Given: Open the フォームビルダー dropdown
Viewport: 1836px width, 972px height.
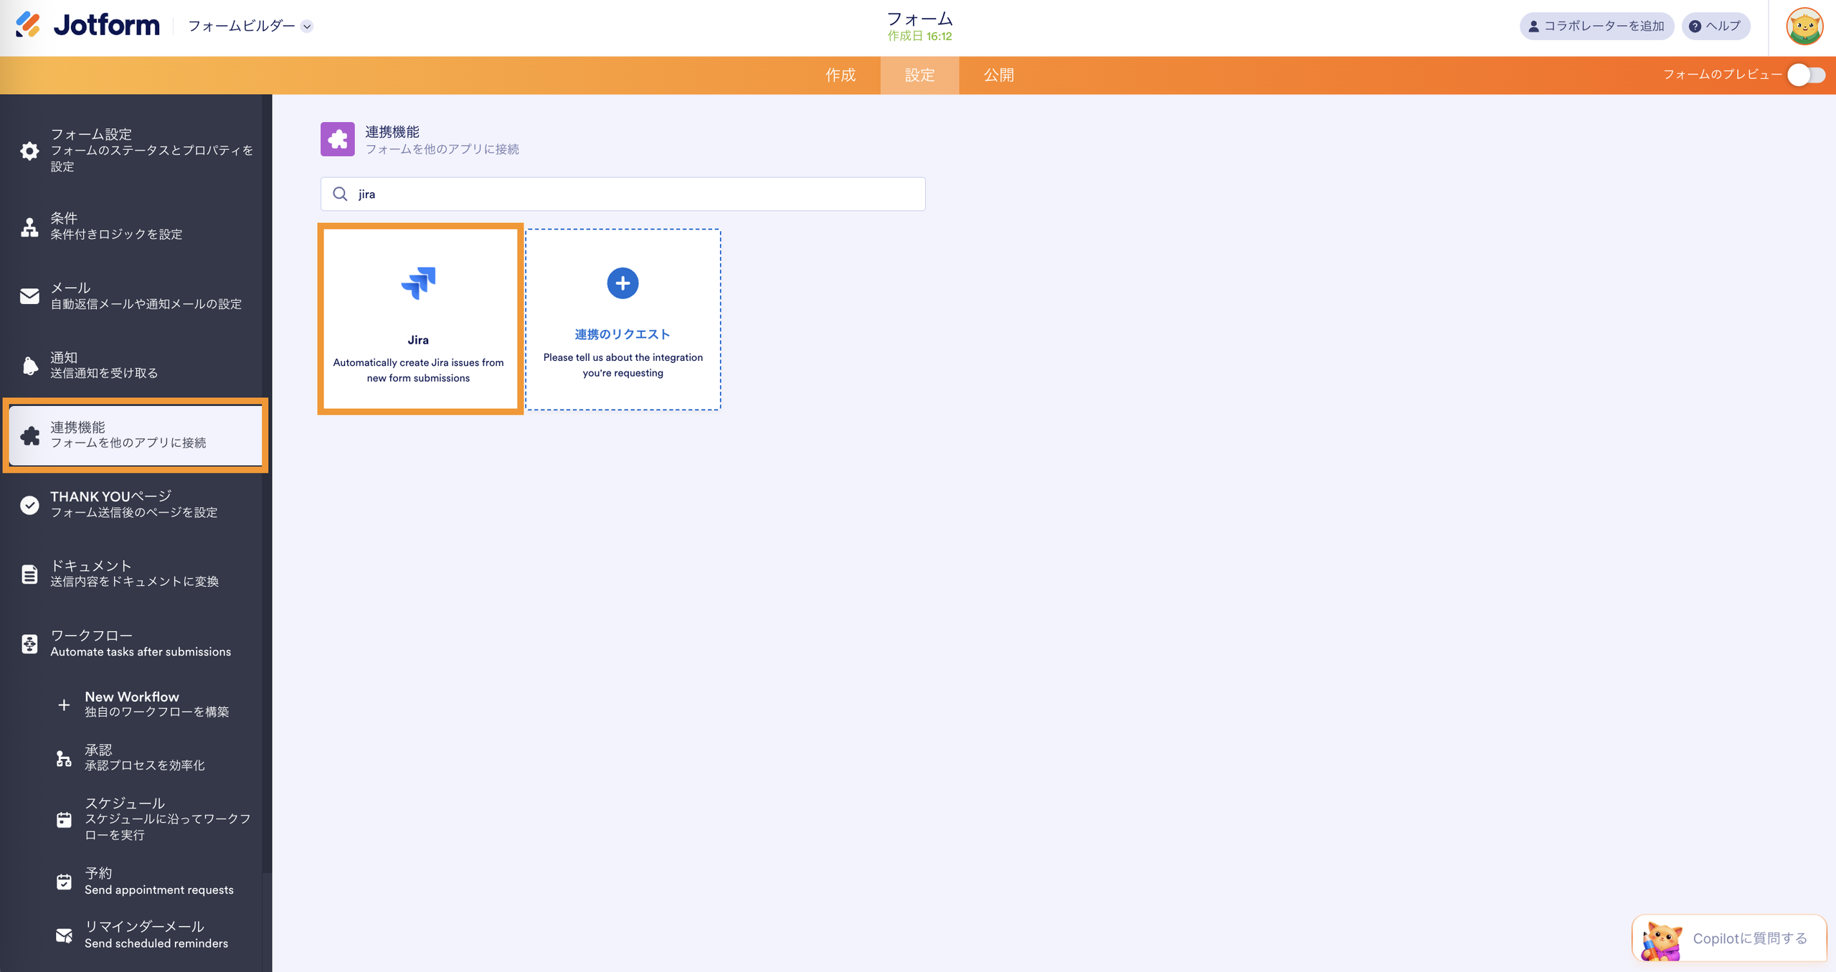Looking at the screenshot, I should tap(250, 26).
